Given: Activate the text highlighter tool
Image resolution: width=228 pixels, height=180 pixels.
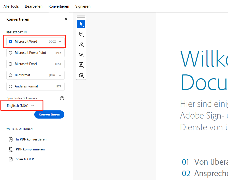Looking at the screenshot, I should (81, 44).
